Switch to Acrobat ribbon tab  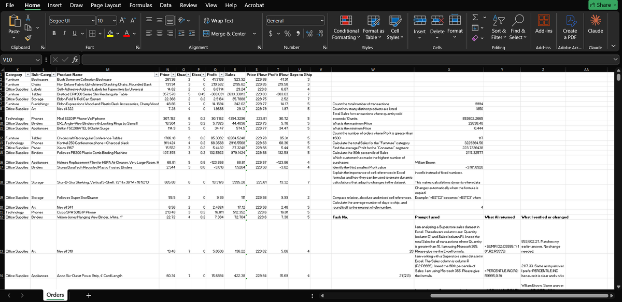pyautogui.click(x=254, y=5)
